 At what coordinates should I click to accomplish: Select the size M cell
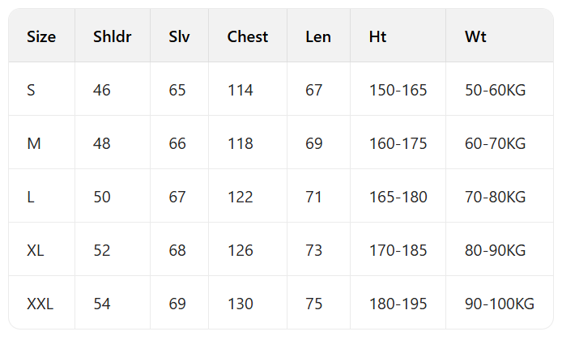point(34,143)
